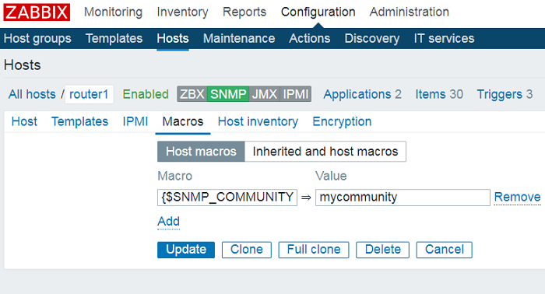Click the Clone button
Image resolution: width=545 pixels, height=294 pixels.
click(x=247, y=250)
